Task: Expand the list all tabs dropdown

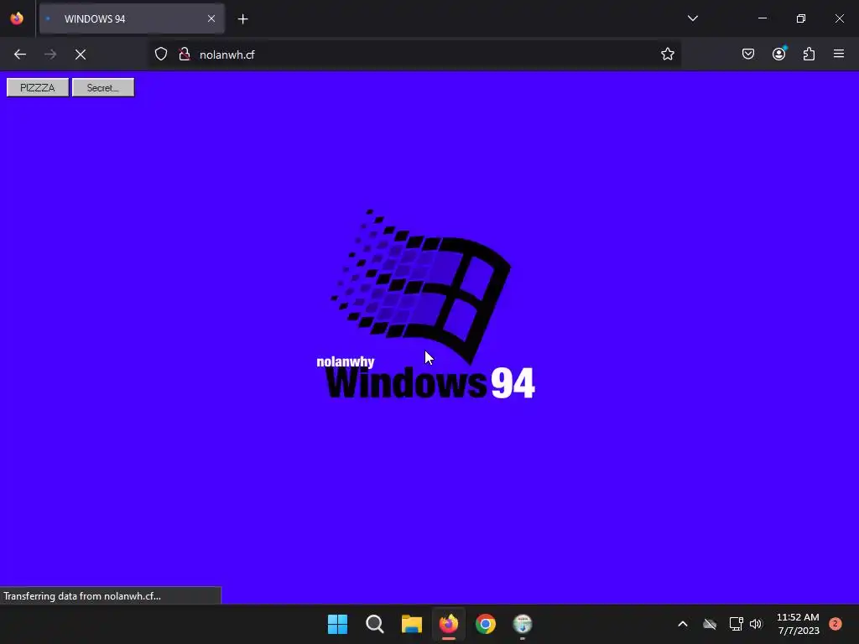Action: (x=692, y=18)
